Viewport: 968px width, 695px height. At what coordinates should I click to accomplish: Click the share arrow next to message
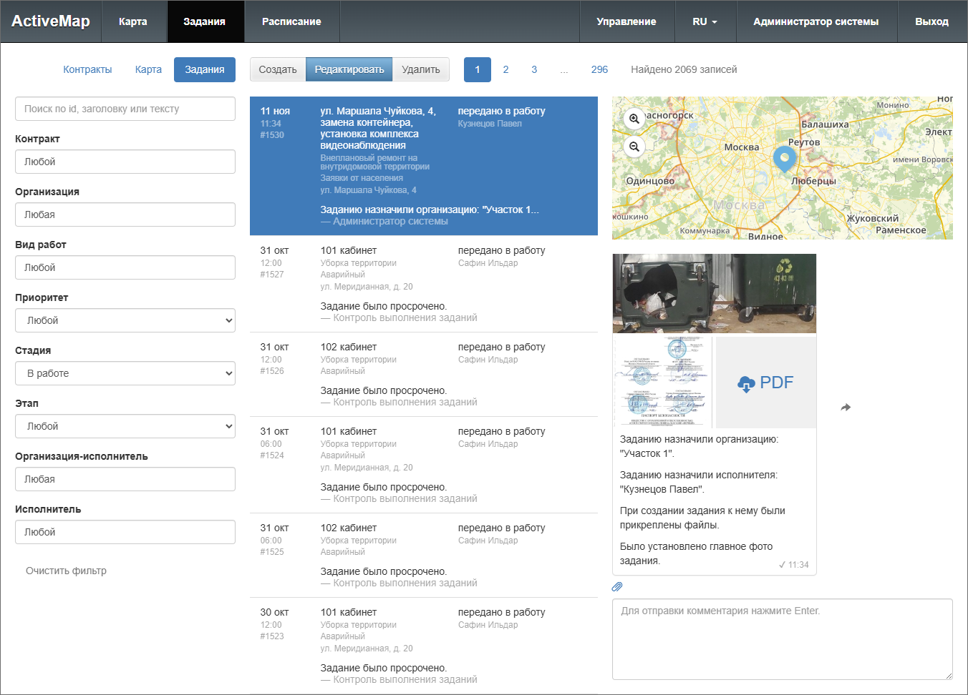pos(846,407)
